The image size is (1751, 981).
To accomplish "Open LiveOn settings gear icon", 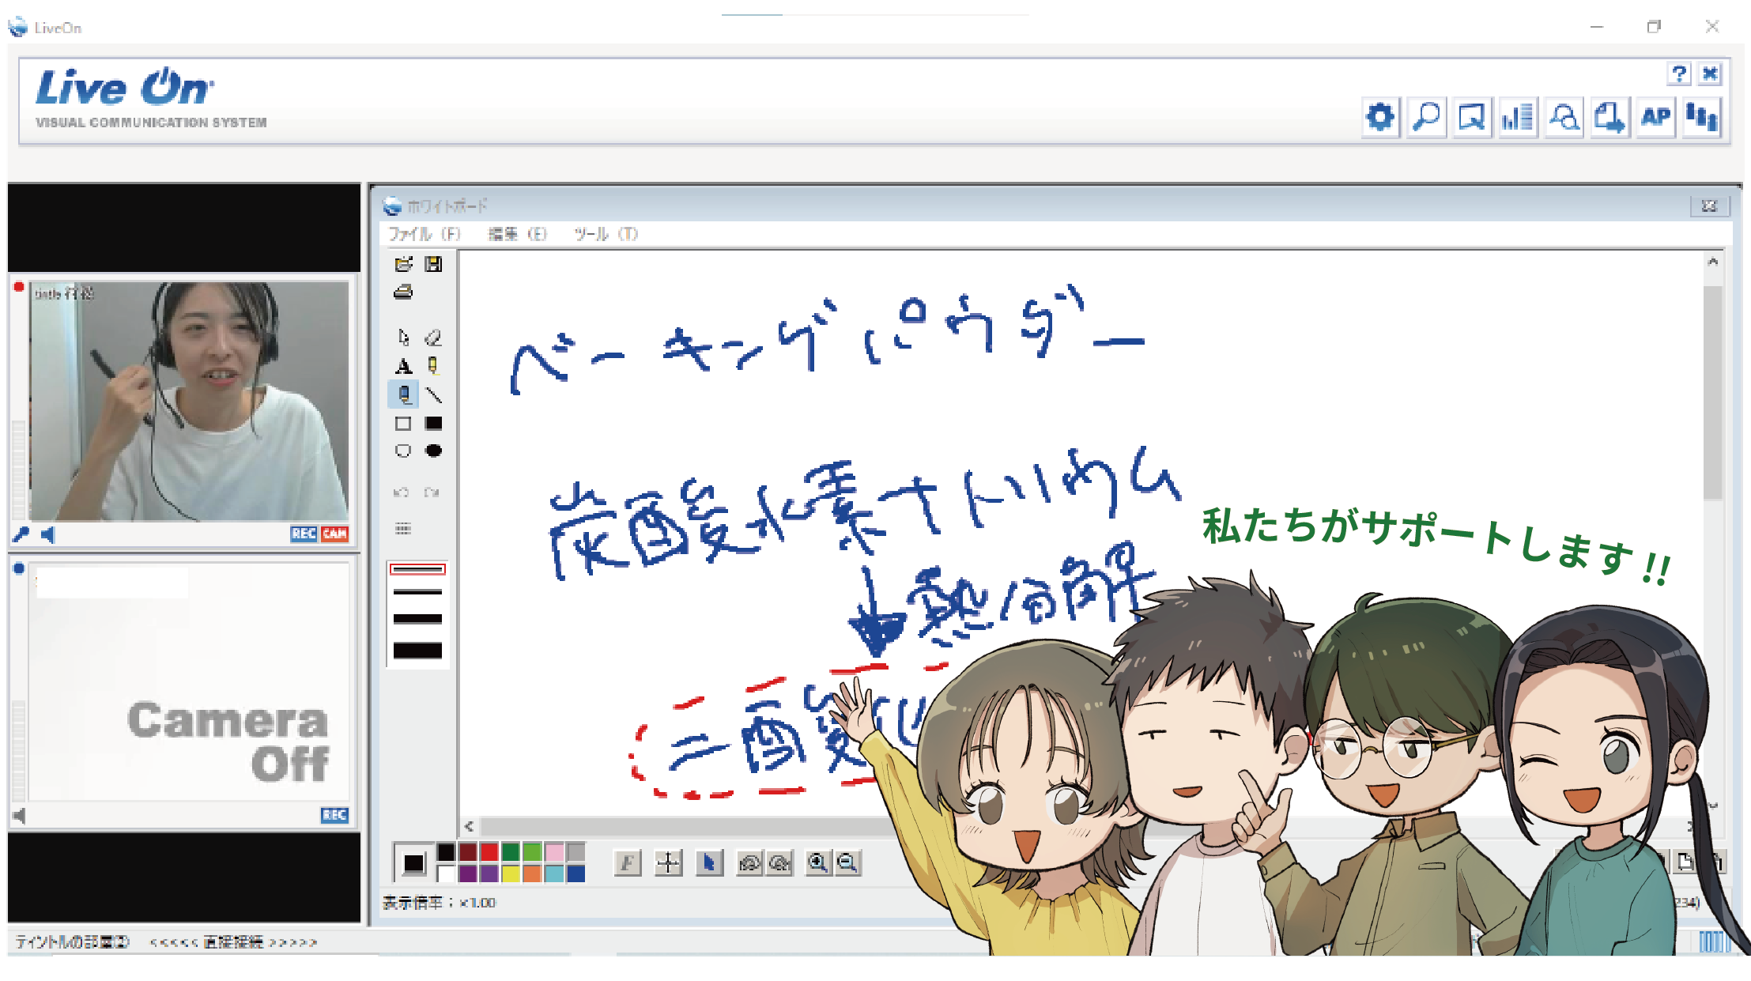I will 1380,118.
